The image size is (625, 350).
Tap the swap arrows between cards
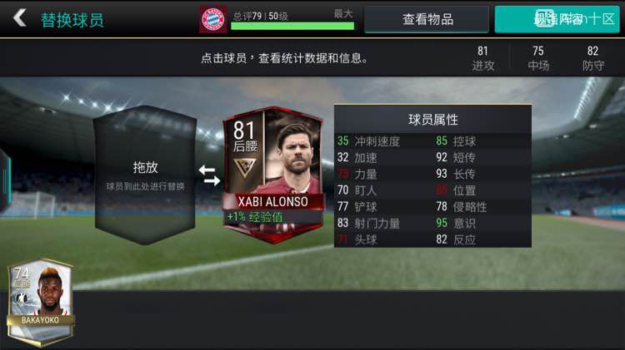(209, 175)
